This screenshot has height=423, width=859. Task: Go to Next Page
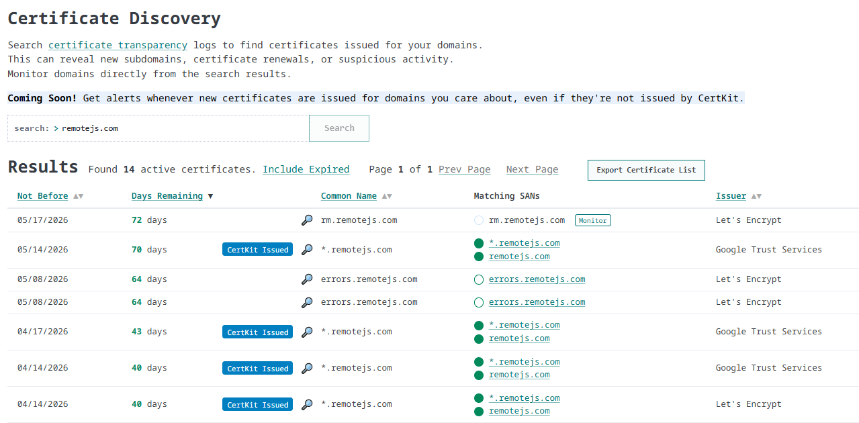[532, 169]
